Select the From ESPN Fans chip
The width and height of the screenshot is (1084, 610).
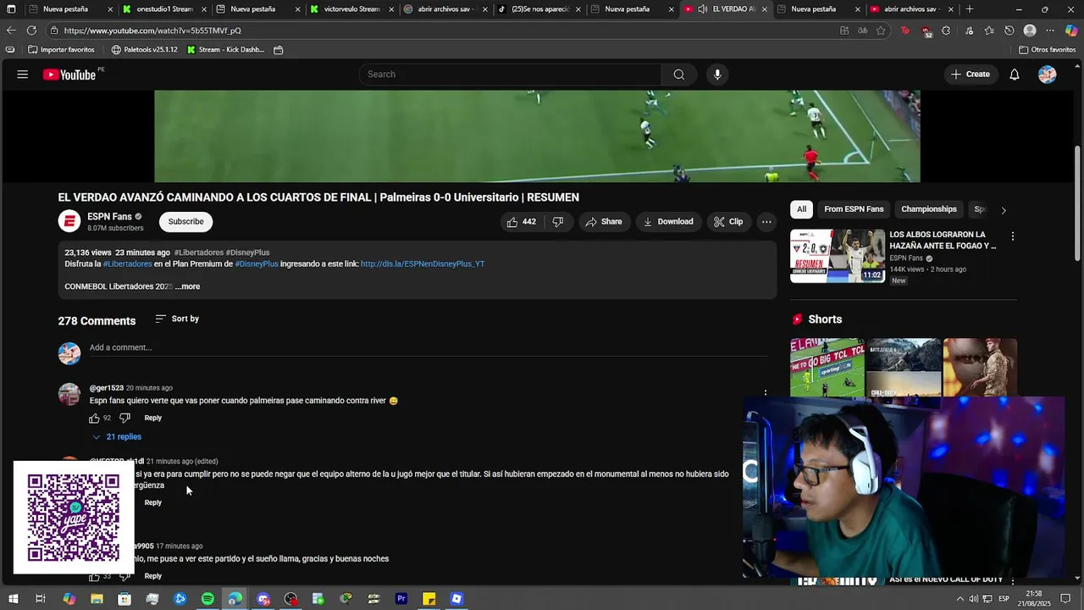854,209
